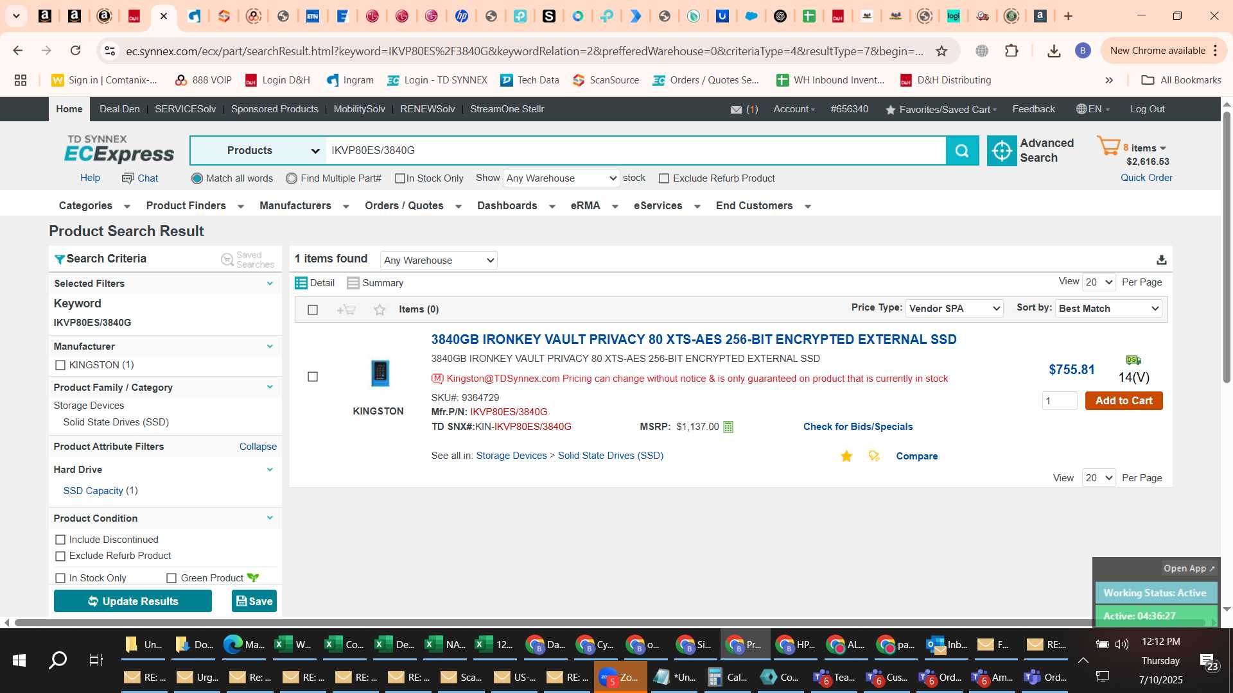Click the mail envelope icon in top bar
Viewport: 1233px width, 693px height.
coord(736,110)
